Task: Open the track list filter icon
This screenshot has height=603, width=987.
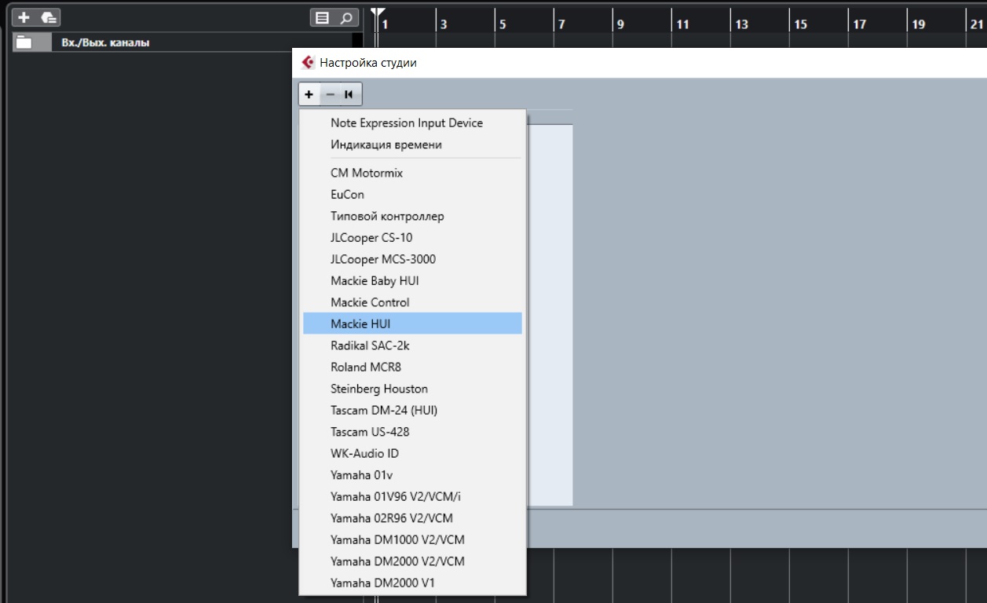Action: pos(322,17)
